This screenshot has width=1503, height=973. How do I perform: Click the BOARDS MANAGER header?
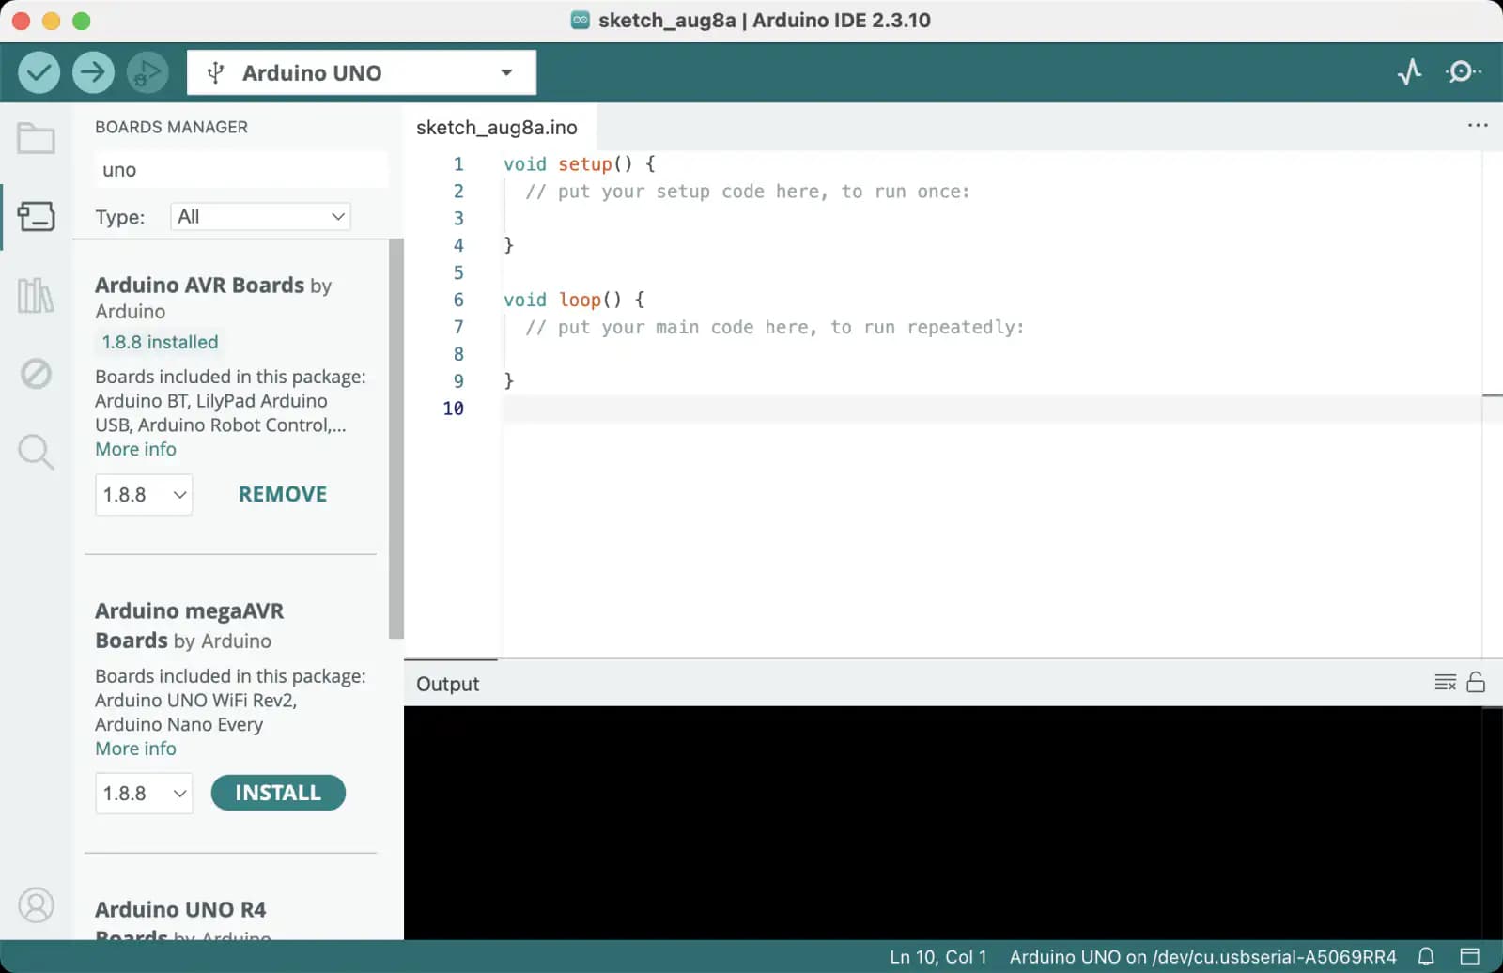(x=171, y=127)
